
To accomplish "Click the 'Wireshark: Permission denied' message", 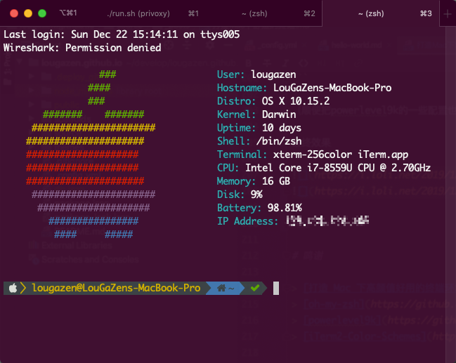I will pos(82,48).
